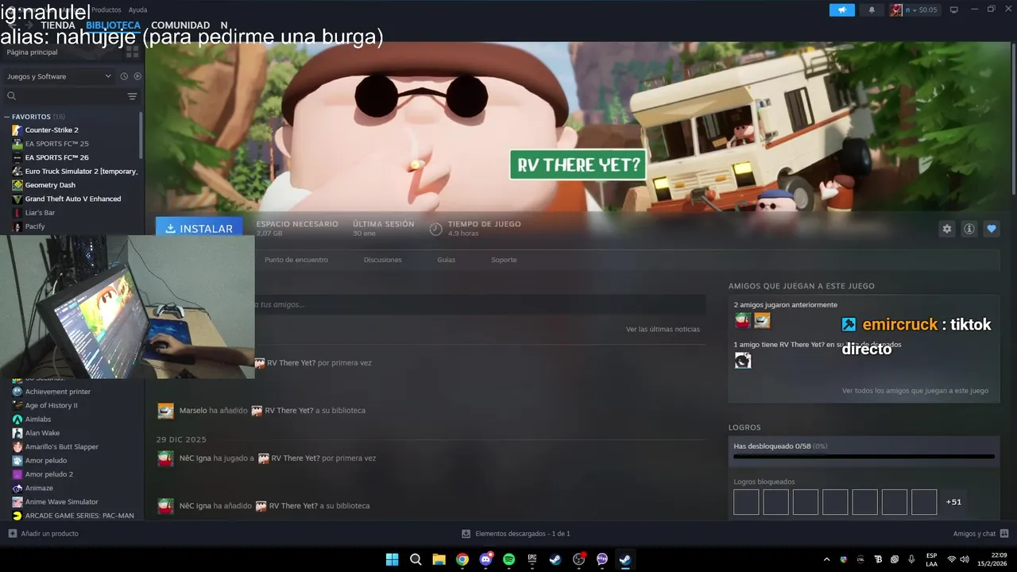The width and height of the screenshot is (1017, 572).
Task: Open the Steam announcements megaphone button
Action: coord(841,10)
